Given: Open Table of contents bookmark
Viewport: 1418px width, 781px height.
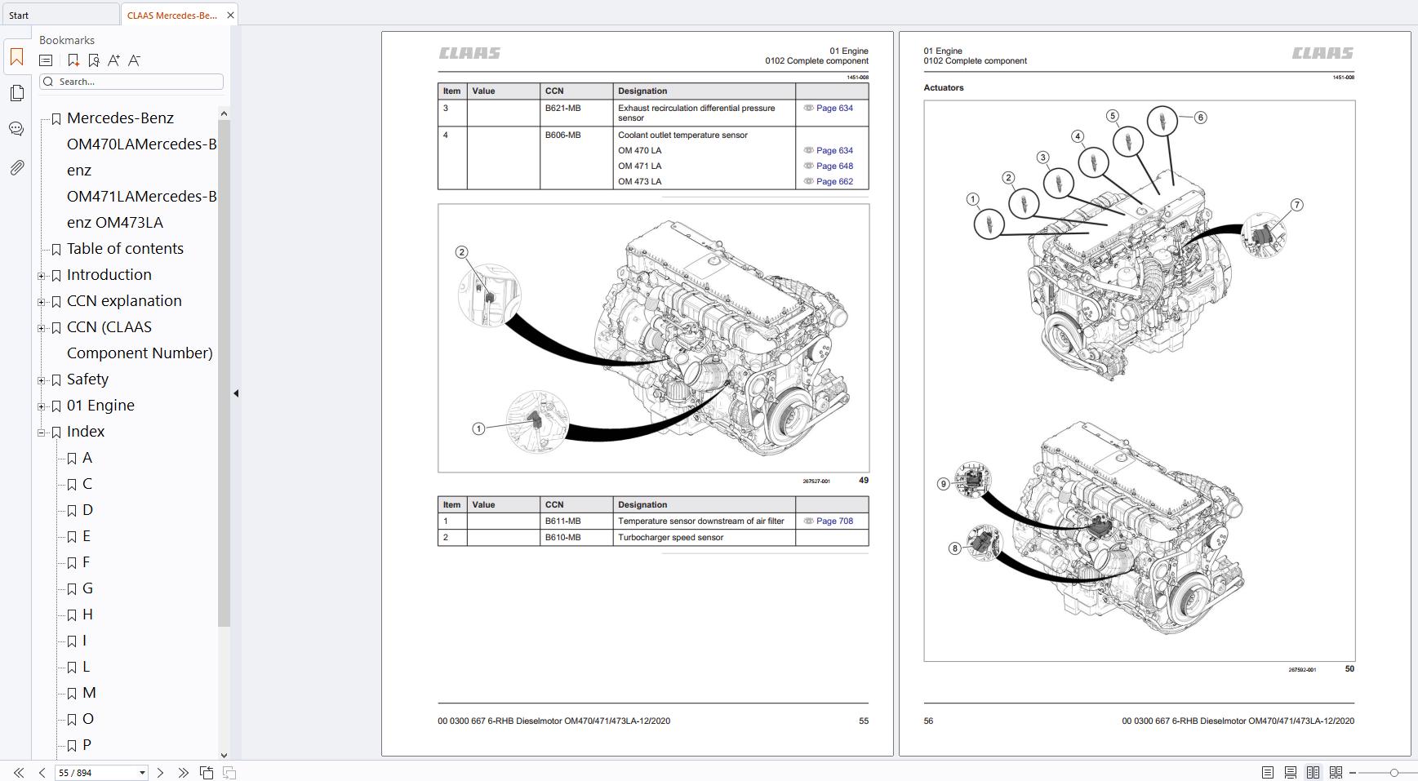Looking at the screenshot, I should pos(125,248).
